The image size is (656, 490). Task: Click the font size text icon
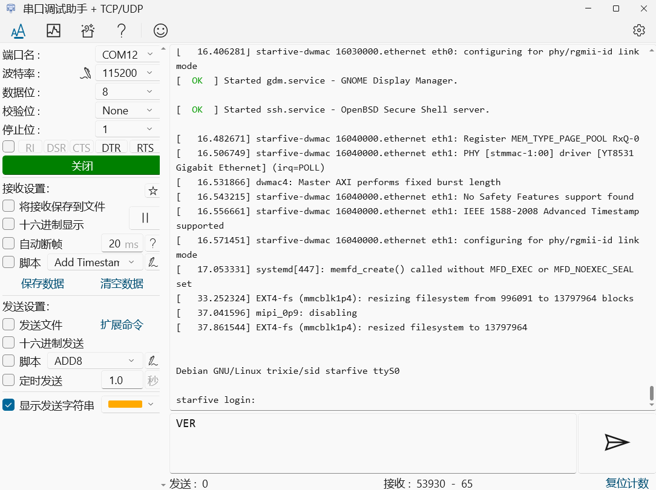[18, 30]
